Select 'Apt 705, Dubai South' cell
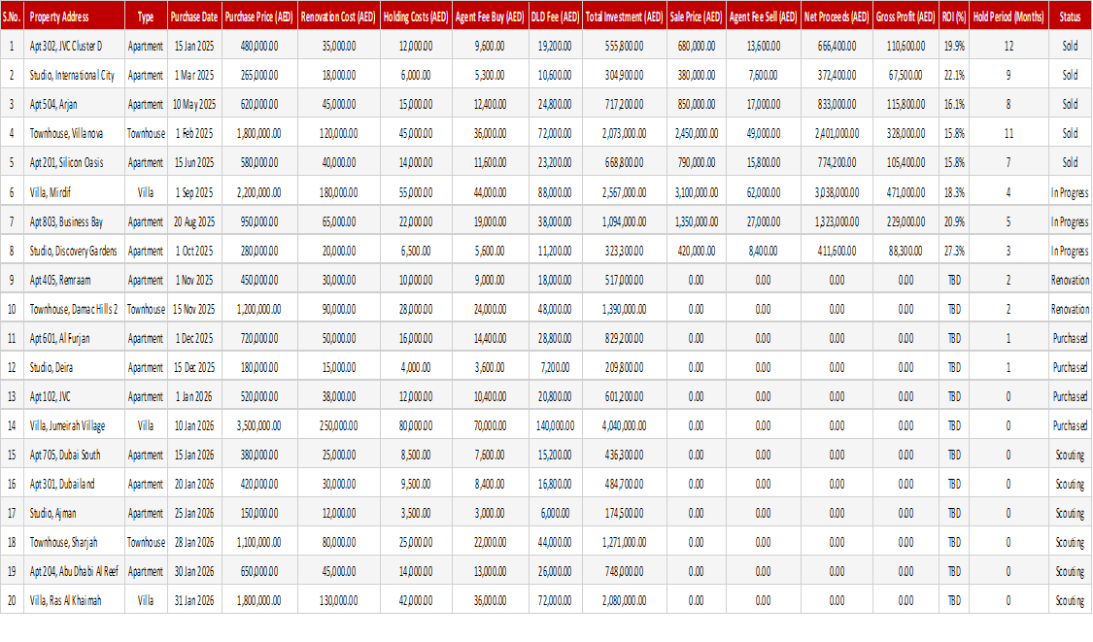This screenshot has width=1093, height=642. tap(74, 456)
